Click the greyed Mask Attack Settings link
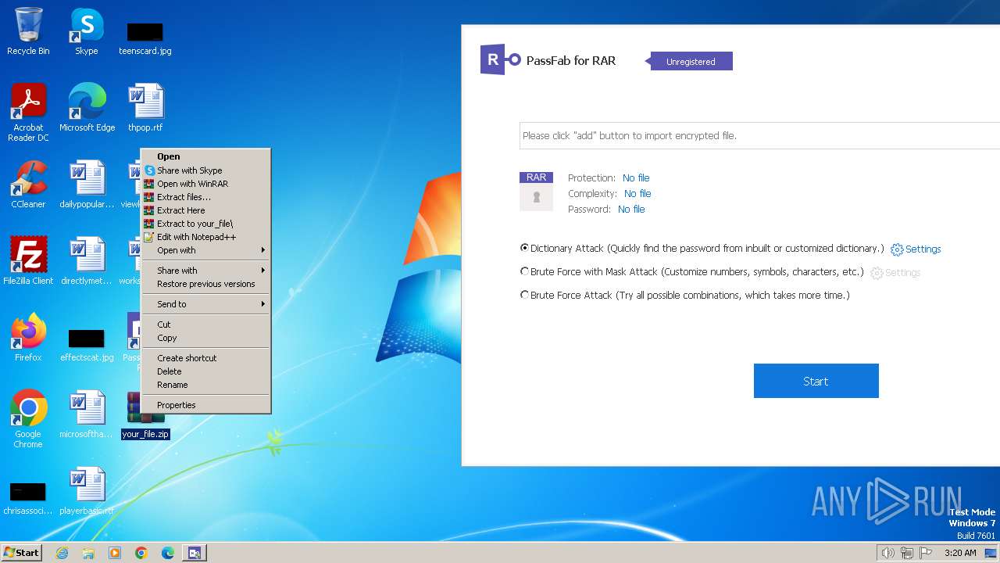Screen dimensions: 1000x563 pyautogui.click(x=895, y=273)
